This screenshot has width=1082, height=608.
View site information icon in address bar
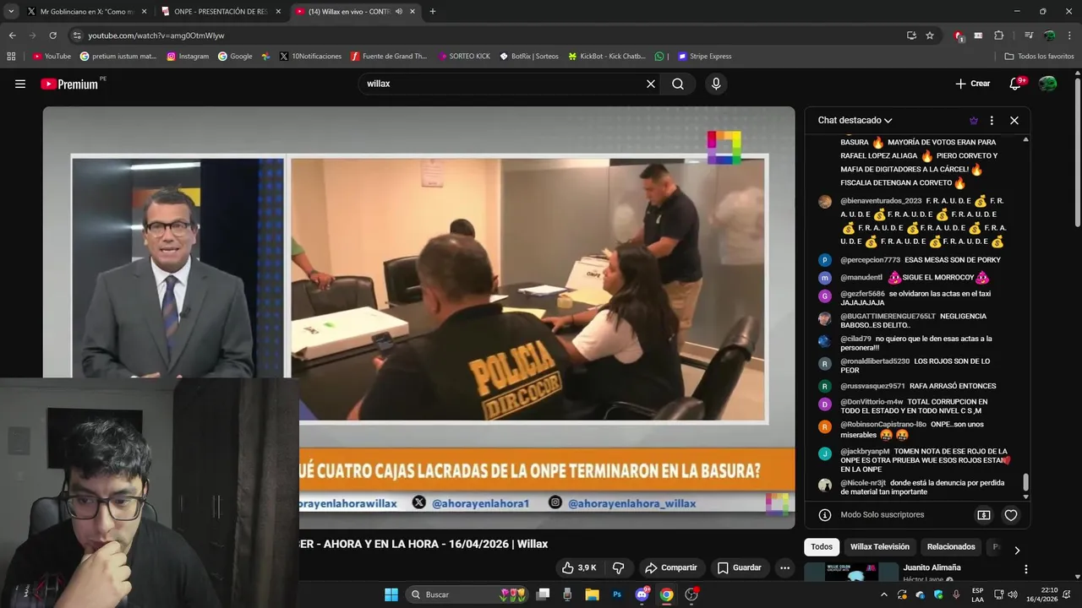coord(77,35)
